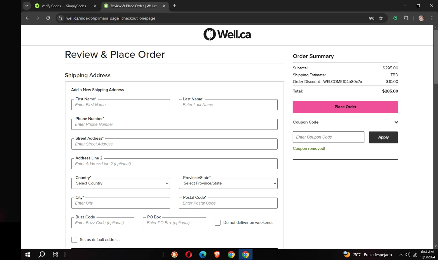The width and height of the screenshot is (438, 260).
Task: Open weather widget in taskbar
Action: click(368, 254)
